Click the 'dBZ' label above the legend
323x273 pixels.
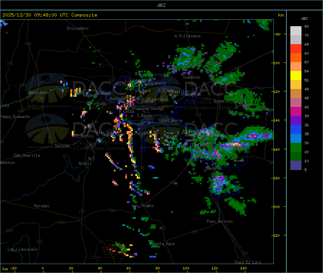[304, 19]
